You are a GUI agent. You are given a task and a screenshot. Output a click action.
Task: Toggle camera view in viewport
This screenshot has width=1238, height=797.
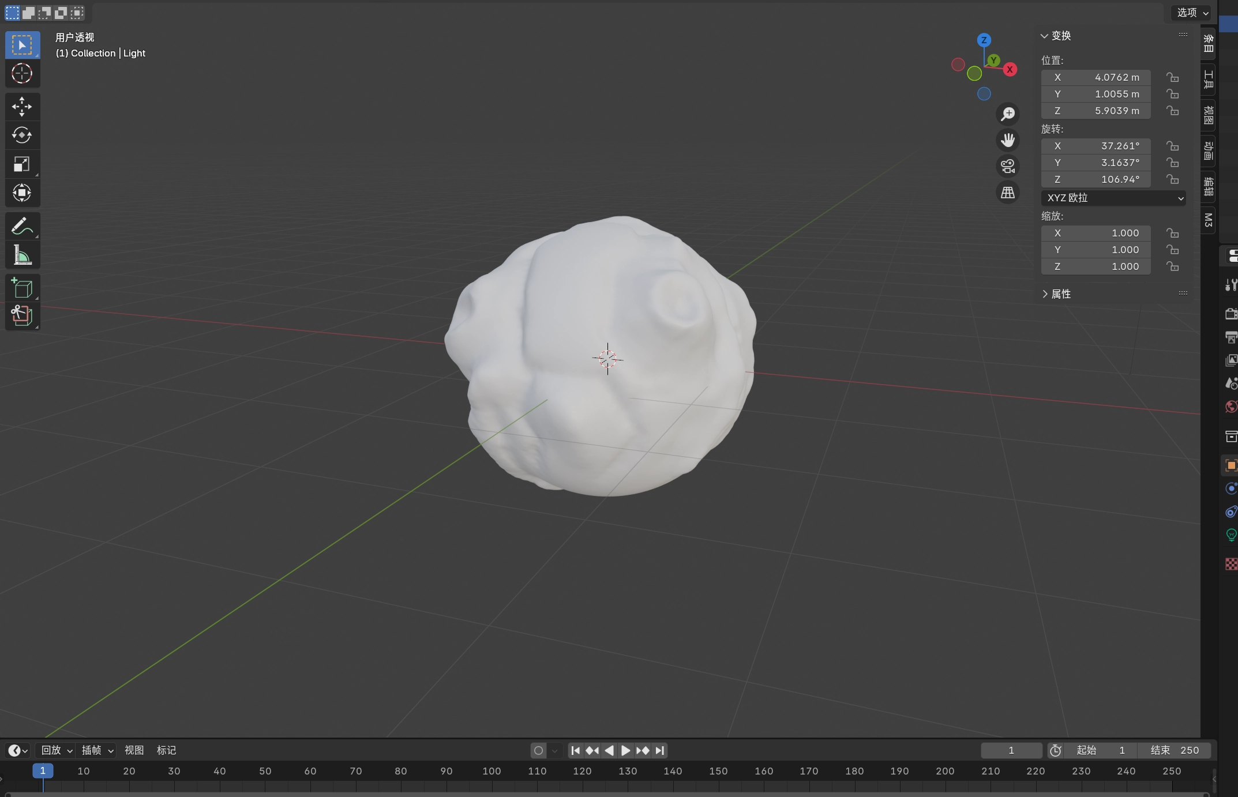tap(1008, 166)
